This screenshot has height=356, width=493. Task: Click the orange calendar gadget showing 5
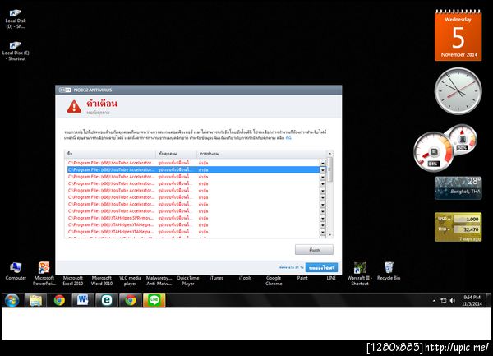[x=458, y=35]
